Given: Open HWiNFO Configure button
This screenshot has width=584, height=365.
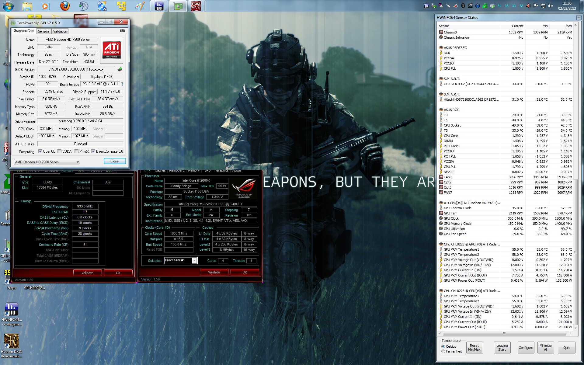Looking at the screenshot, I should [x=526, y=348].
